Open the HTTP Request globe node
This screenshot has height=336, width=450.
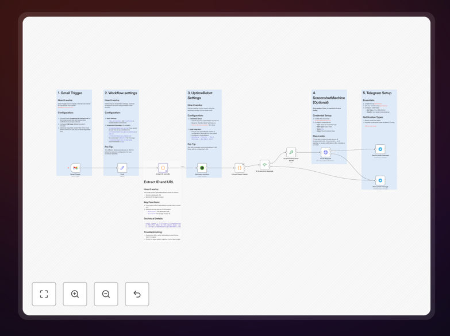[325, 152]
